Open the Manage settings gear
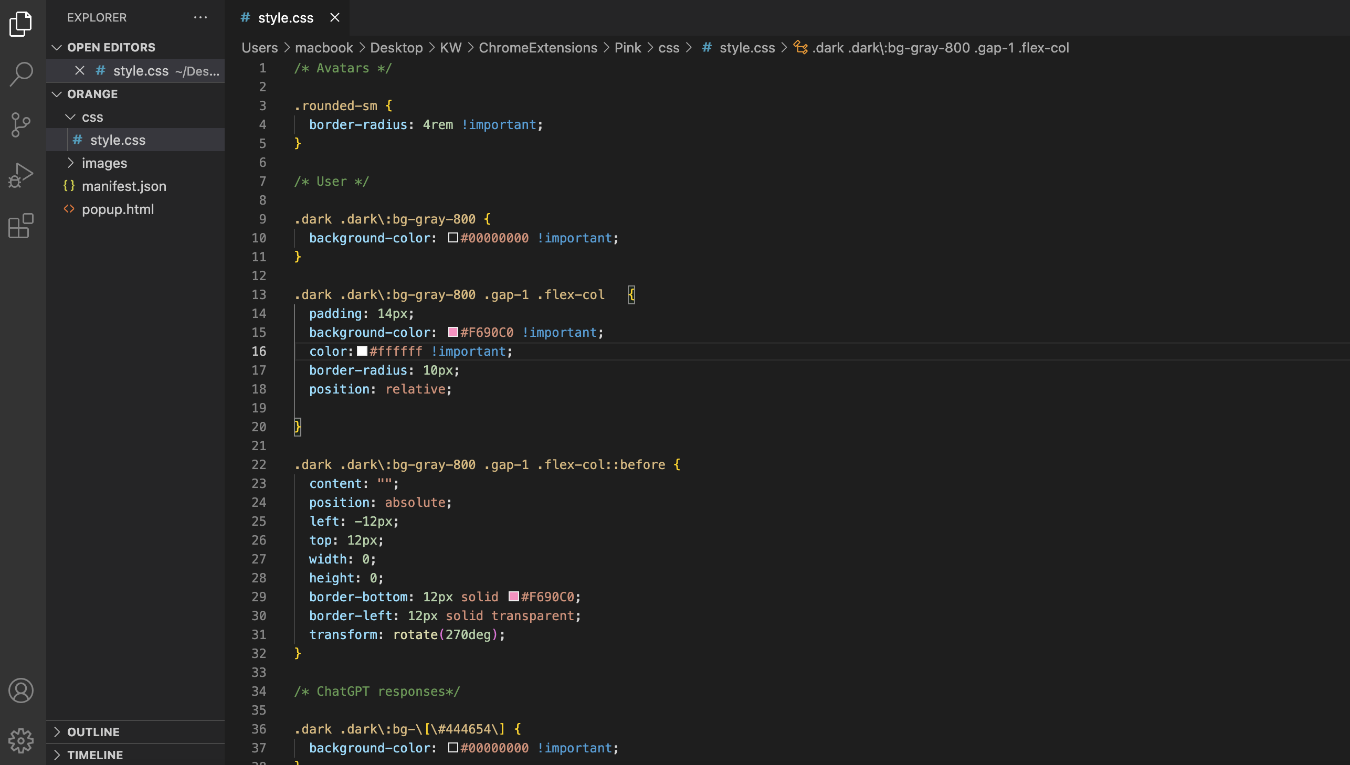This screenshot has width=1350, height=765. [x=21, y=740]
